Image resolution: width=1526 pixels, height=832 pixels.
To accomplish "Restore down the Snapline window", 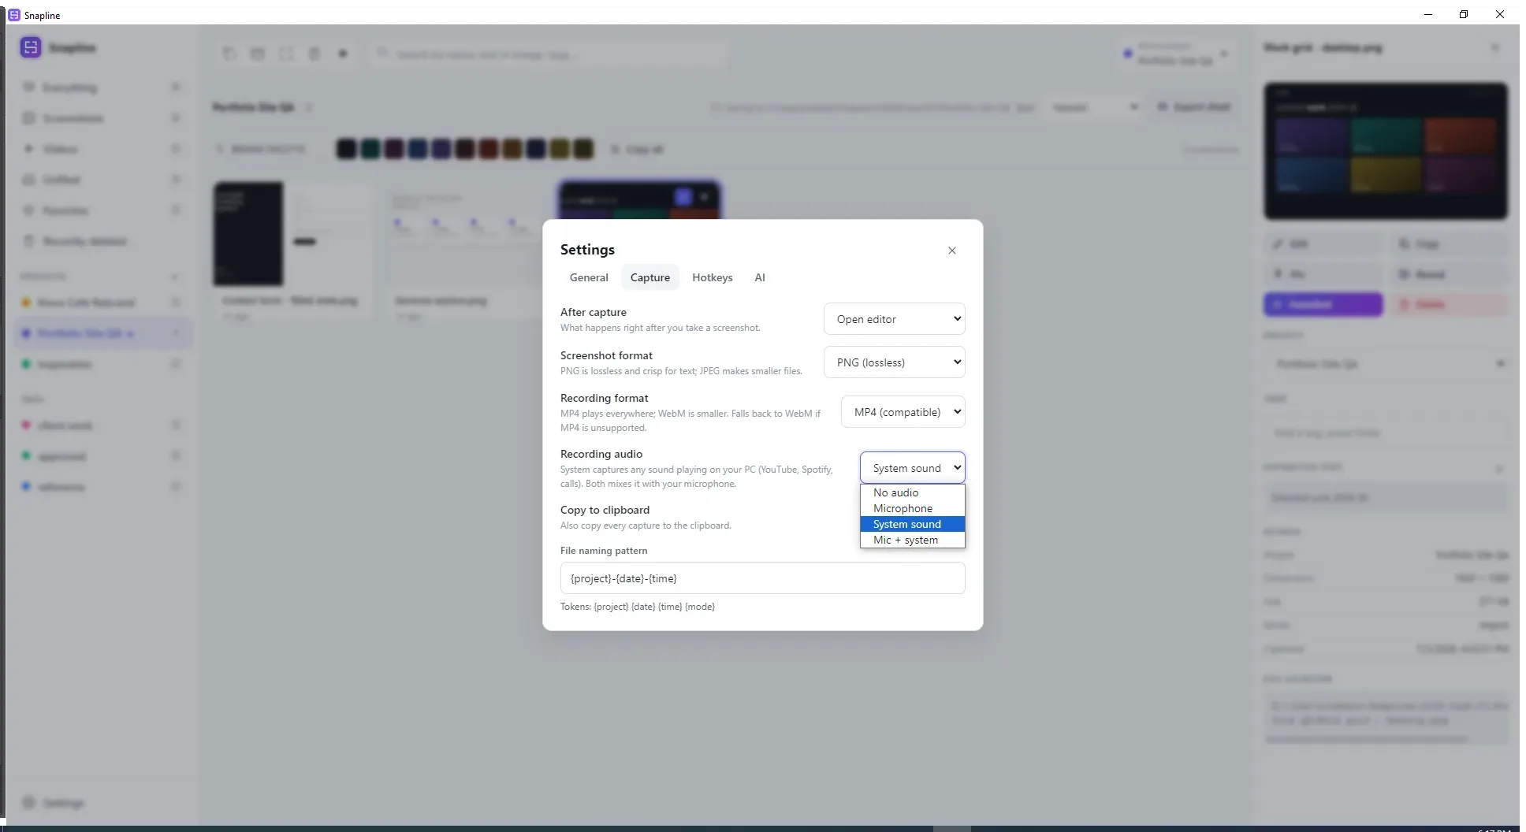I will coord(1463,14).
